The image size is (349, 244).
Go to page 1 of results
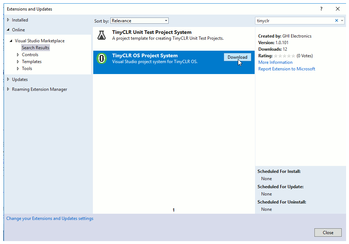(x=174, y=210)
